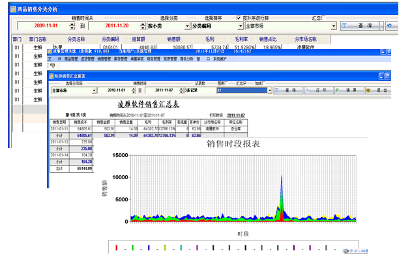The width and height of the screenshot is (412, 260).
Task: Click the 商品销售分类分析 window title icon
Action: point(13,9)
